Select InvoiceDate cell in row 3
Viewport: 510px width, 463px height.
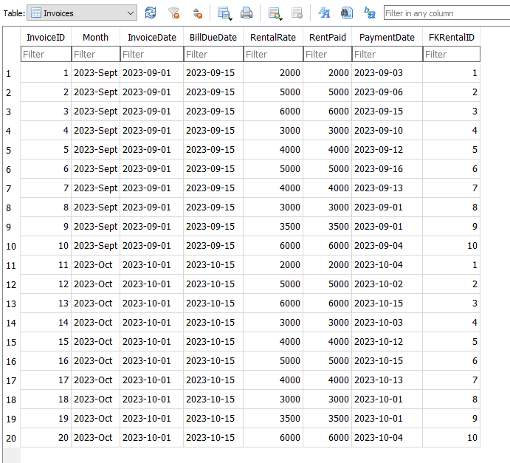[x=152, y=112]
